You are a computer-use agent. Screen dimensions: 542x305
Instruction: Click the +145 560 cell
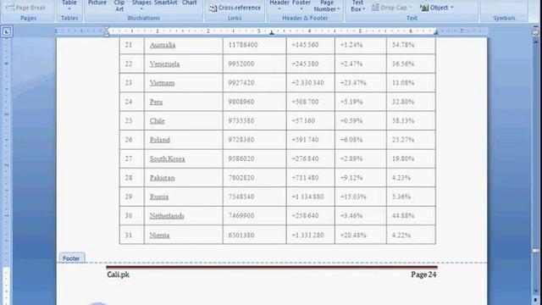[311, 45]
